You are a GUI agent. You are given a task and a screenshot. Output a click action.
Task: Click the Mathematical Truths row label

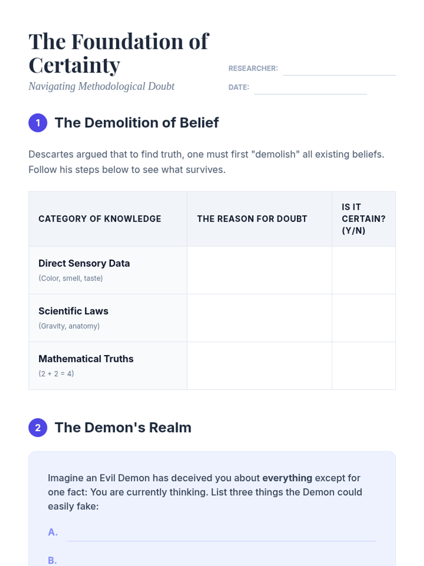pos(86,359)
